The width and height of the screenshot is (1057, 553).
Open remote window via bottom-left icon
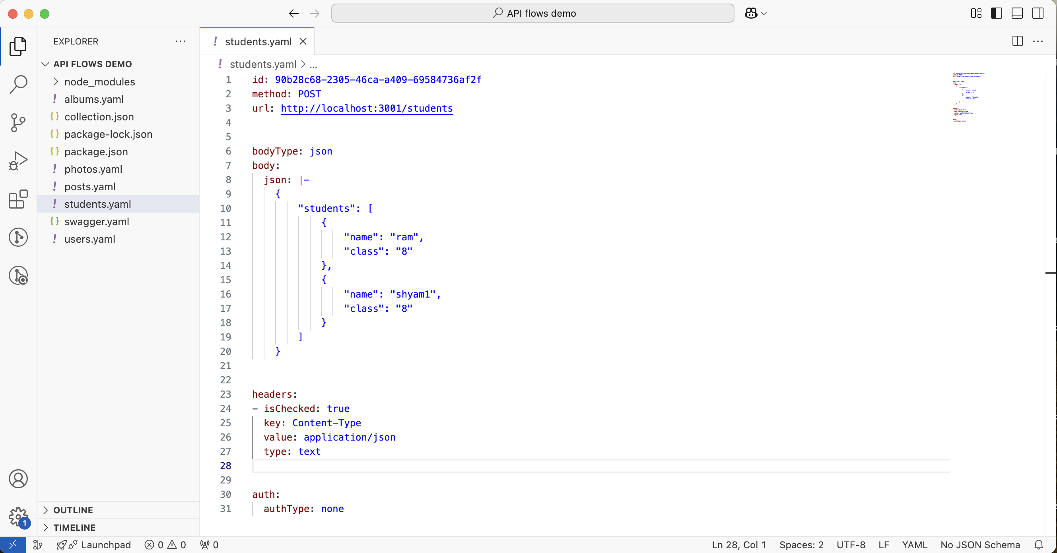point(13,545)
